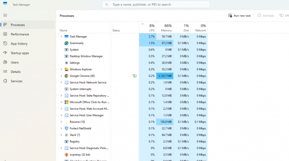Go to the Services page
This screenshot has height=161, width=289.
(16, 81)
